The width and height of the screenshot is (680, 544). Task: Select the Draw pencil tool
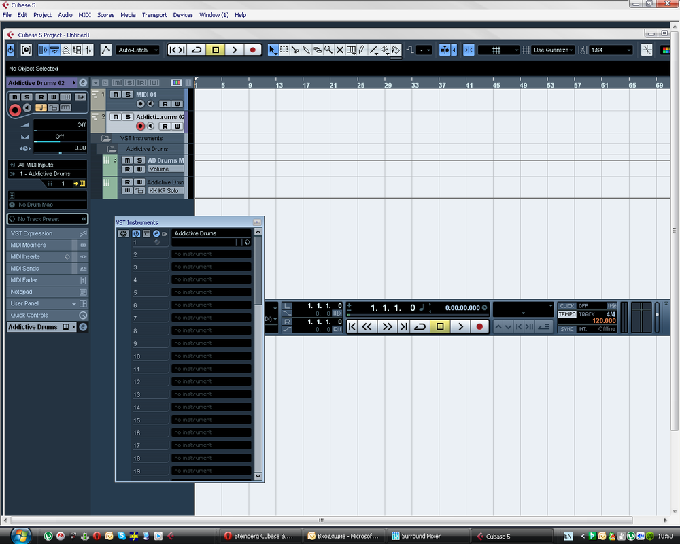tap(362, 50)
